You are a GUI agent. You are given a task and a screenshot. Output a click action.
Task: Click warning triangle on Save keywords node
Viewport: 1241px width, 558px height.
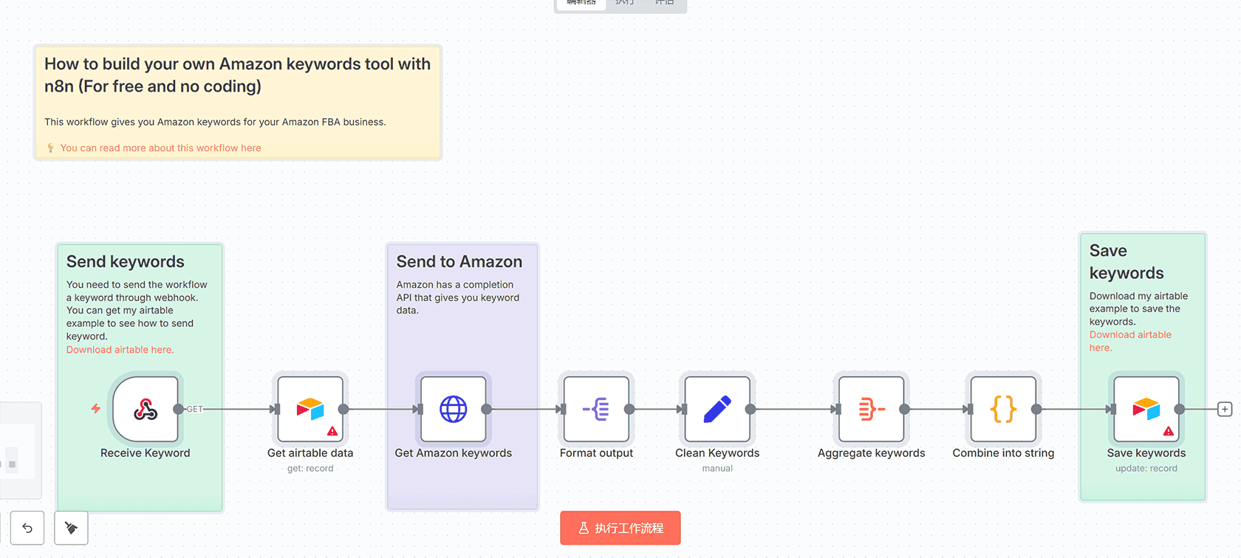(x=1169, y=431)
